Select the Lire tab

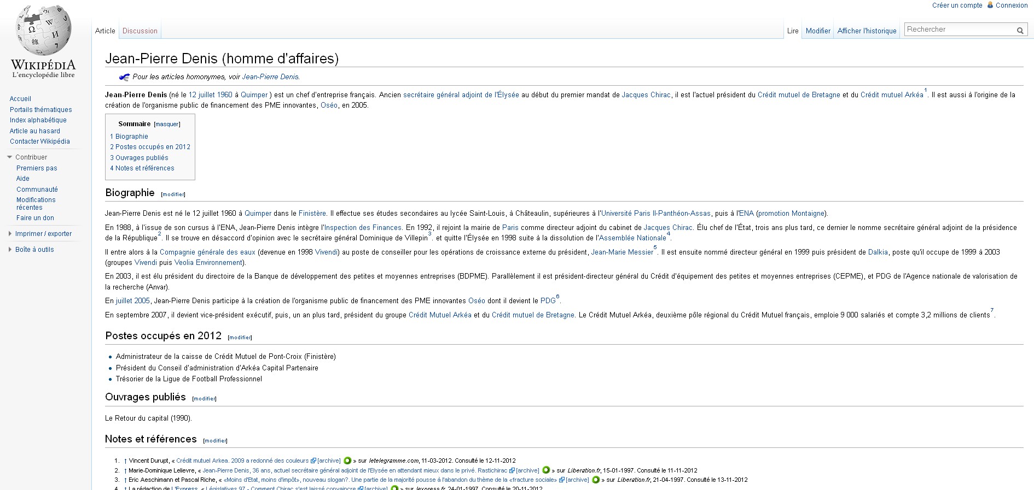pyautogui.click(x=793, y=31)
